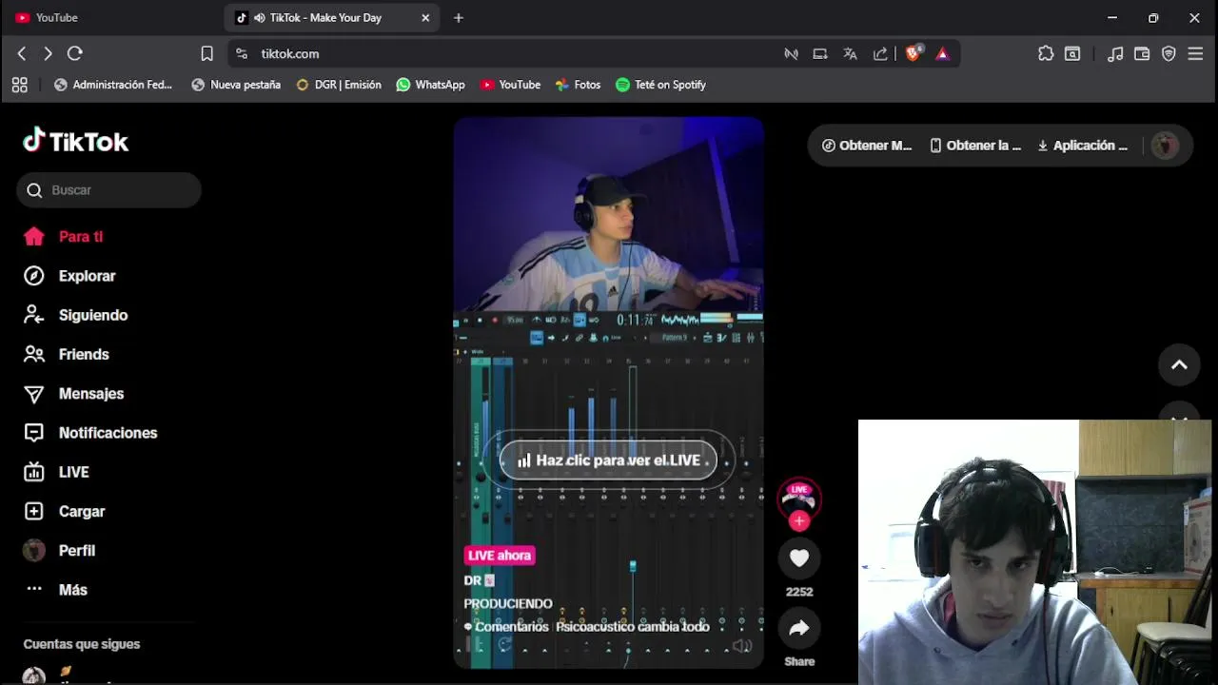Open the Brave Rewards triangle icon
Image resolution: width=1218 pixels, height=685 pixels.
coord(942,54)
